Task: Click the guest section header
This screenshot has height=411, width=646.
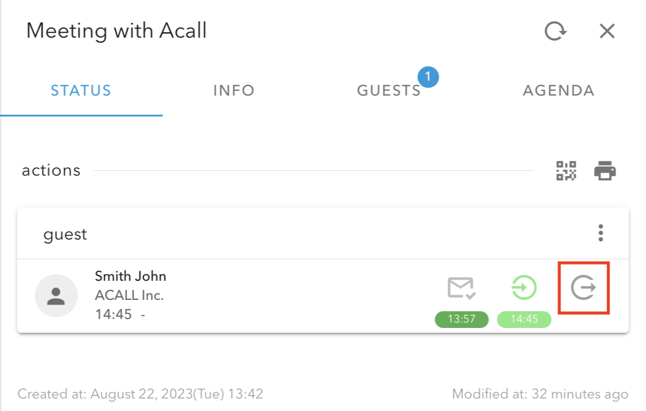Action: point(65,234)
